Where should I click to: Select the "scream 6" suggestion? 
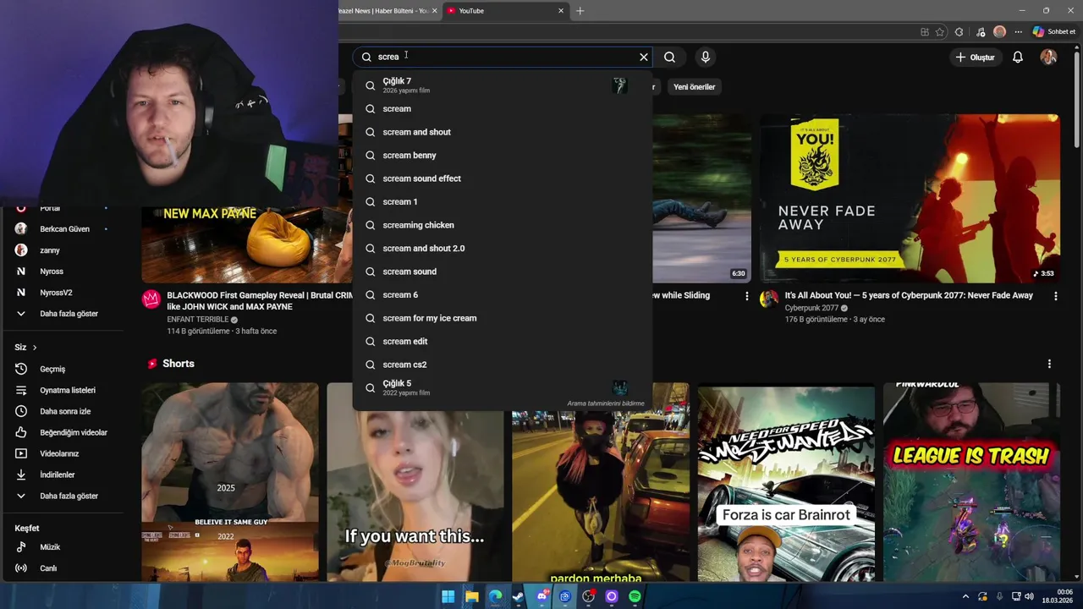point(503,294)
